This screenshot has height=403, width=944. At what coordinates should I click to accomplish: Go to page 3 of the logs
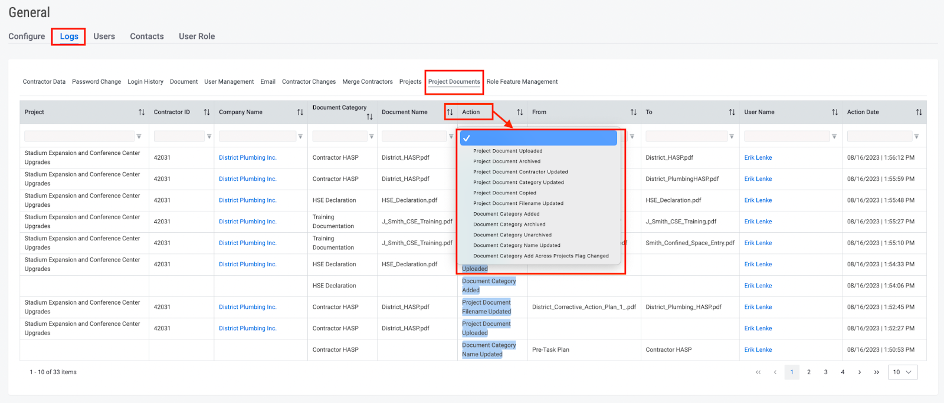[826, 372]
